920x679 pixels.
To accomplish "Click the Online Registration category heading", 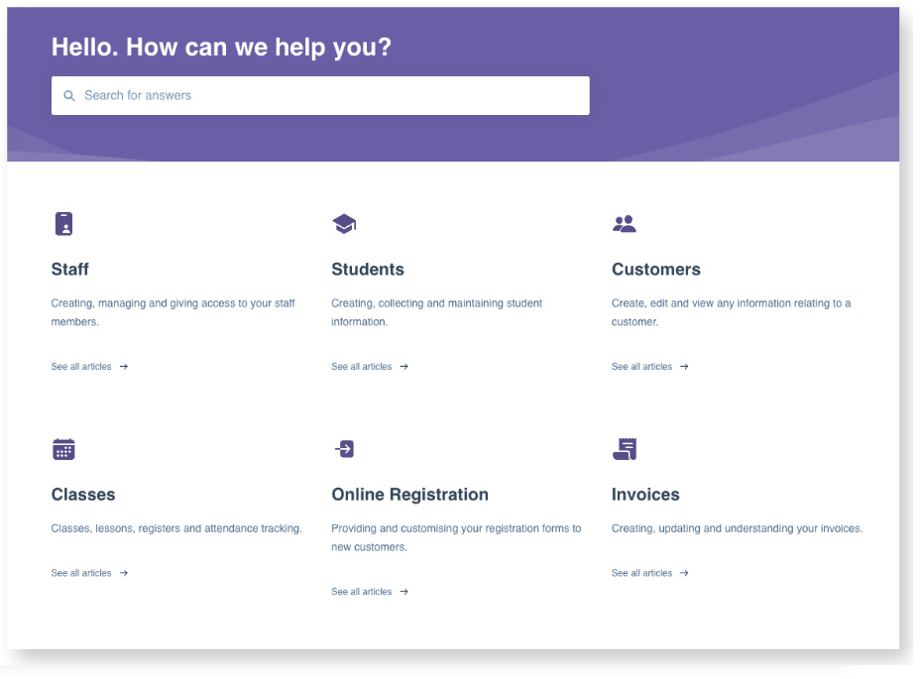I will (x=409, y=494).
